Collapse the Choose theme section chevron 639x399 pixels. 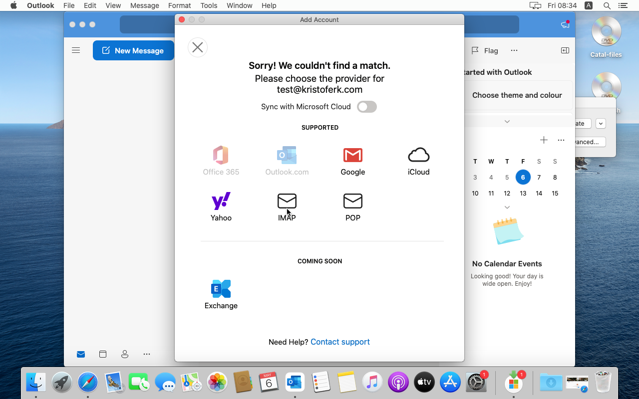507,122
